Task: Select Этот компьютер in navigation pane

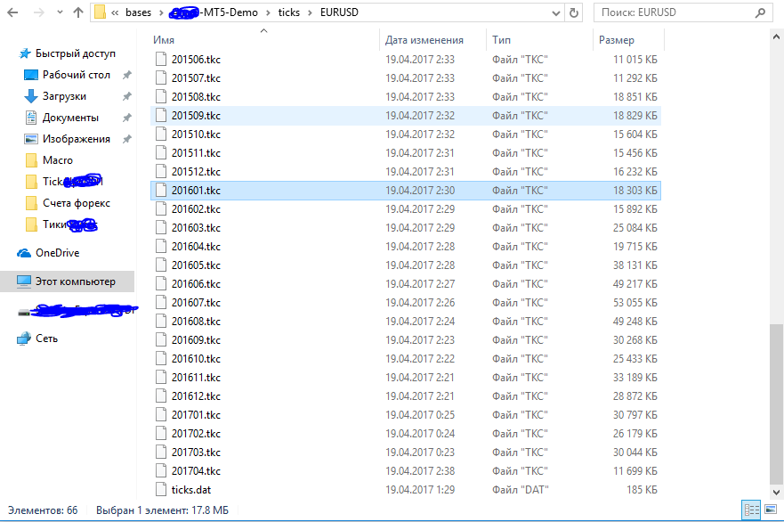Action: pos(67,281)
